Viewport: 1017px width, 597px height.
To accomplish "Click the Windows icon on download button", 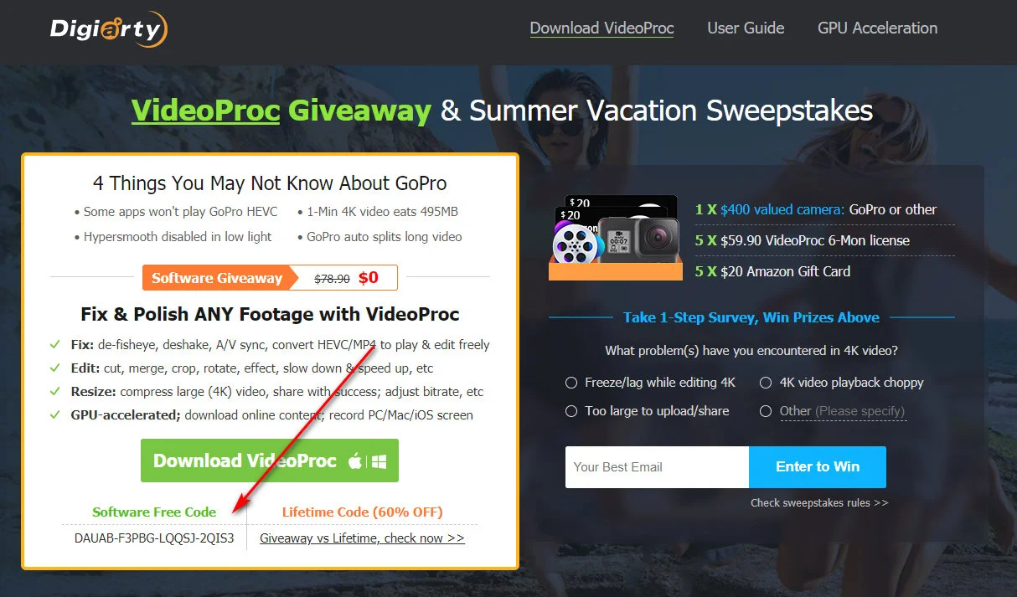I will (x=379, y=461).
